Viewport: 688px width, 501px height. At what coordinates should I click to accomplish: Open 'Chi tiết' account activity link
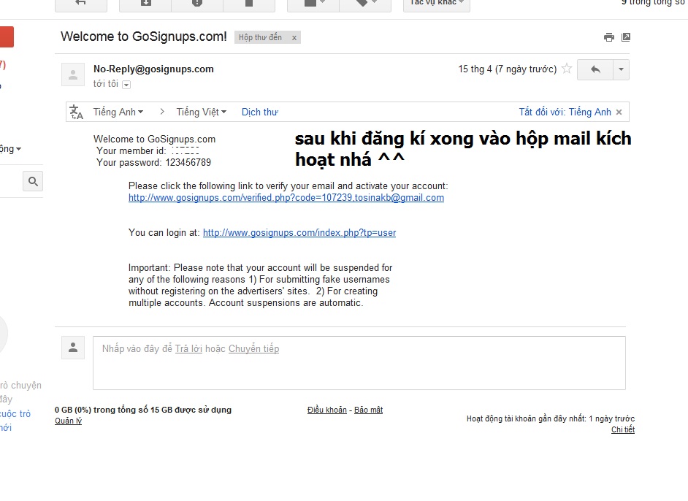623,429
